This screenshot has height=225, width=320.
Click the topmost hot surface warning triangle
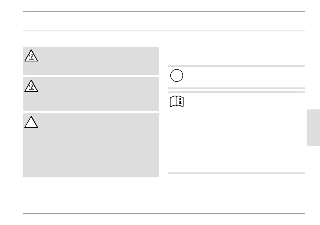(31, 56)
